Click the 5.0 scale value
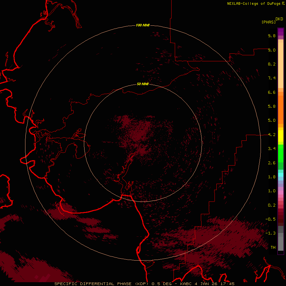 (x=272, y=120)
